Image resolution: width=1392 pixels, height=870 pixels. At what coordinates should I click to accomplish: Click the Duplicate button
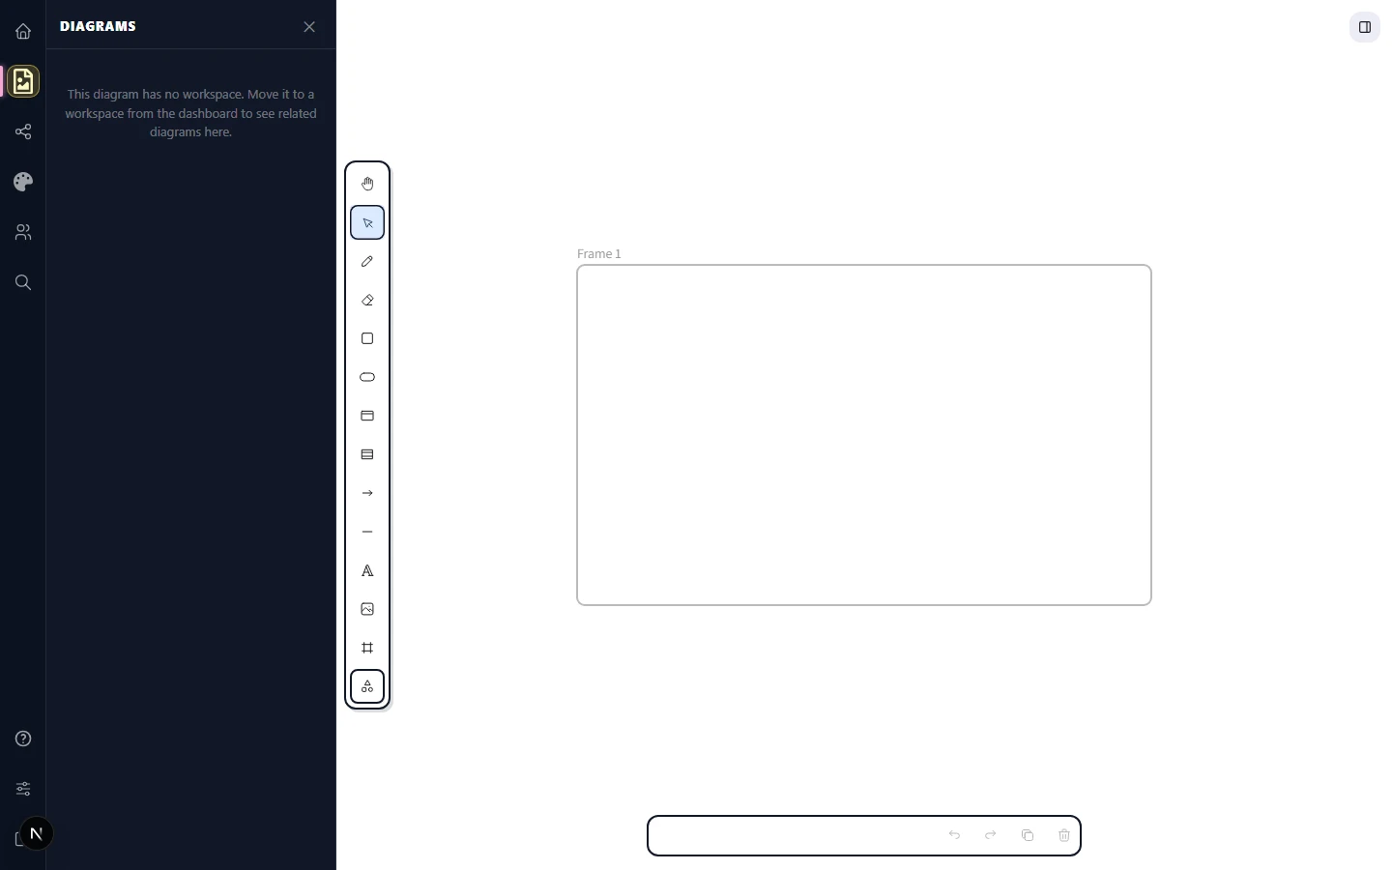(1028, 835)
